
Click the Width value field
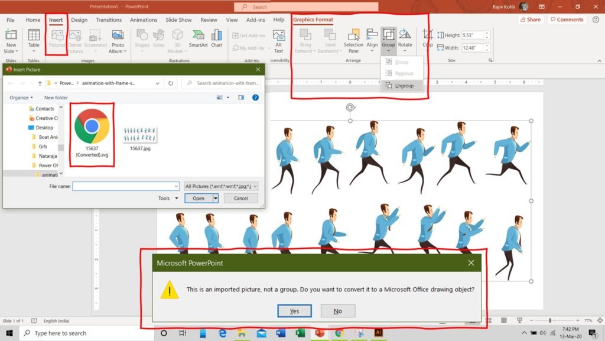coord(472,48)
